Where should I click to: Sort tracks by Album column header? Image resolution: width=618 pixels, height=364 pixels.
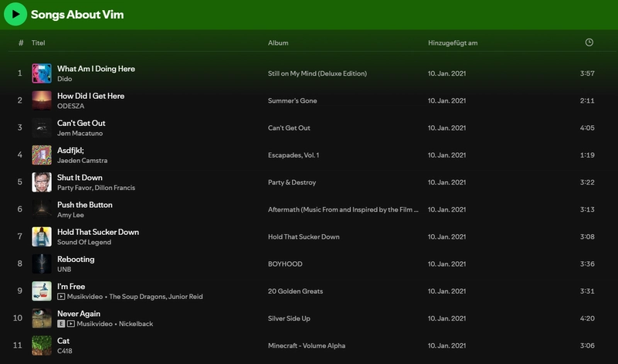coord(278,43)
